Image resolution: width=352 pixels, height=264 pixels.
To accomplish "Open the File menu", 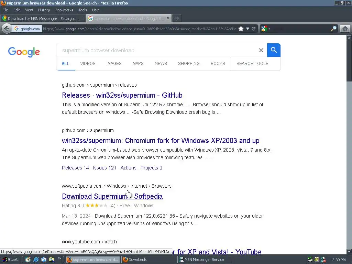I will 5,10.
